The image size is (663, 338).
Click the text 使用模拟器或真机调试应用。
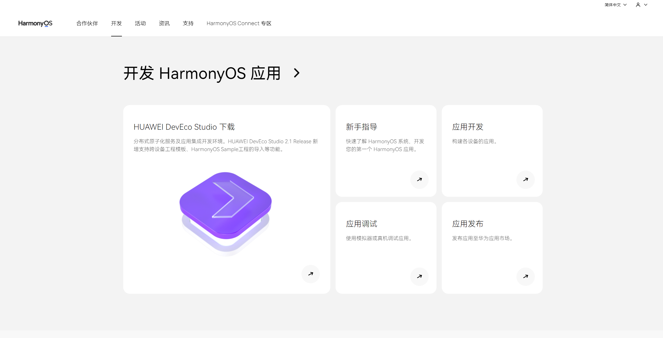coord(379,238)
